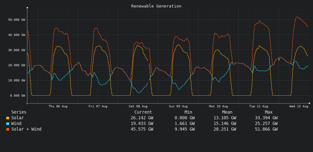Image resolution: width=313 pixels, height=152 pixels.
Task: Click the 30.000 GW y-axis label
Action: coord(17,50)
